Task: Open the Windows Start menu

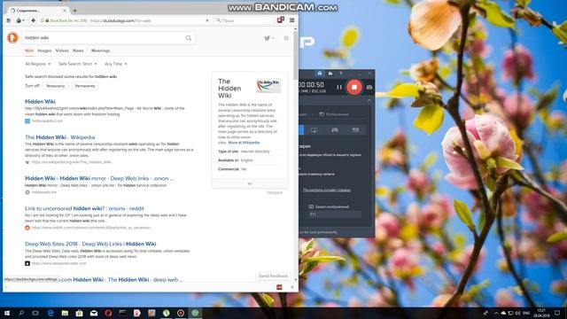Action: click(x=7, y=313)
